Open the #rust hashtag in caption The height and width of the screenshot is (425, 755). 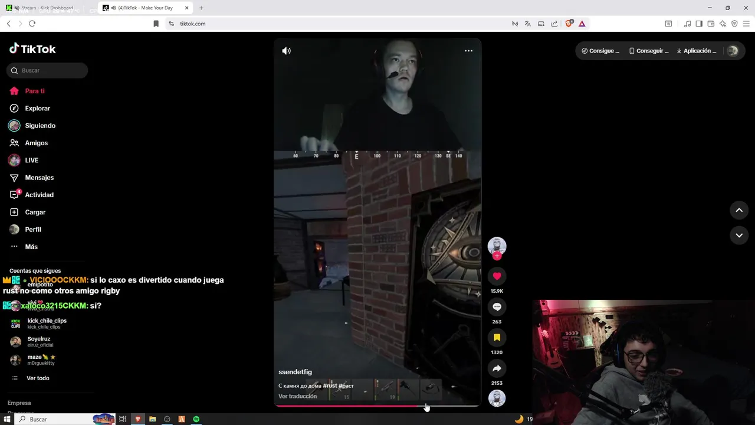(330, 385)
